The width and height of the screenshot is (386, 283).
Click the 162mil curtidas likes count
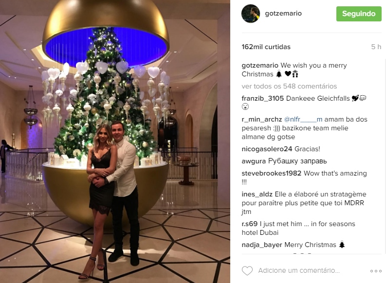(266, 47)
